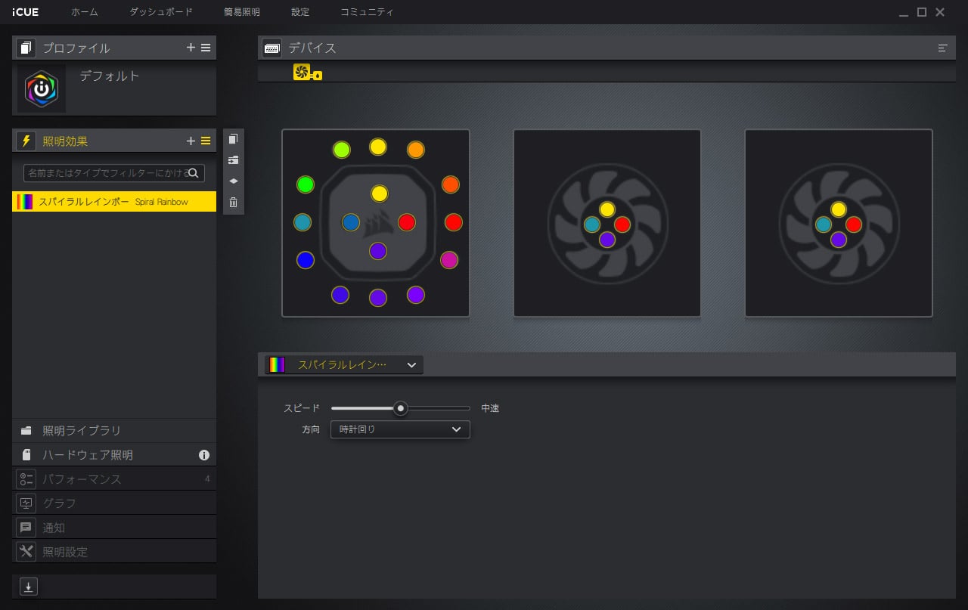Screen dimensions: 968x610
Task: Open the プロファイル panel hamburger menu
Action: (206, 48)
